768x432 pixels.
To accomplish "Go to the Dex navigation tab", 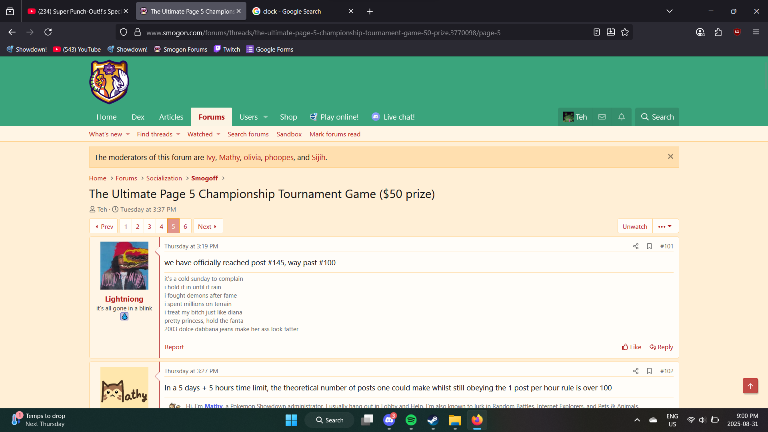I will (x=138, y=117).
